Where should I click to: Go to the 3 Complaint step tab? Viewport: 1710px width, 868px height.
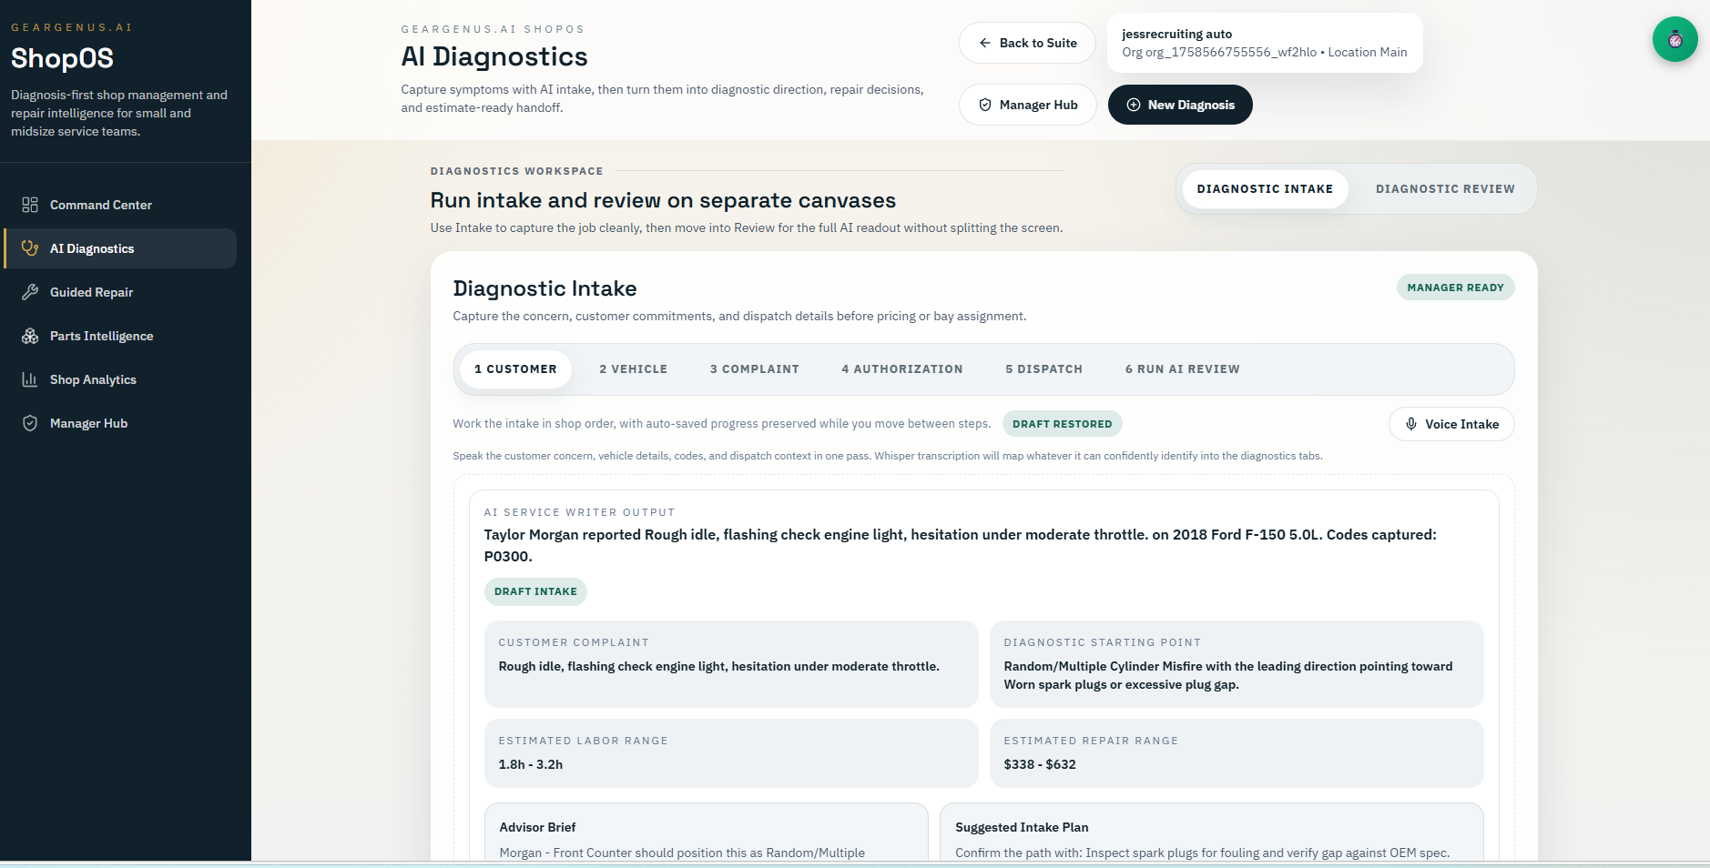pos(754,369)
